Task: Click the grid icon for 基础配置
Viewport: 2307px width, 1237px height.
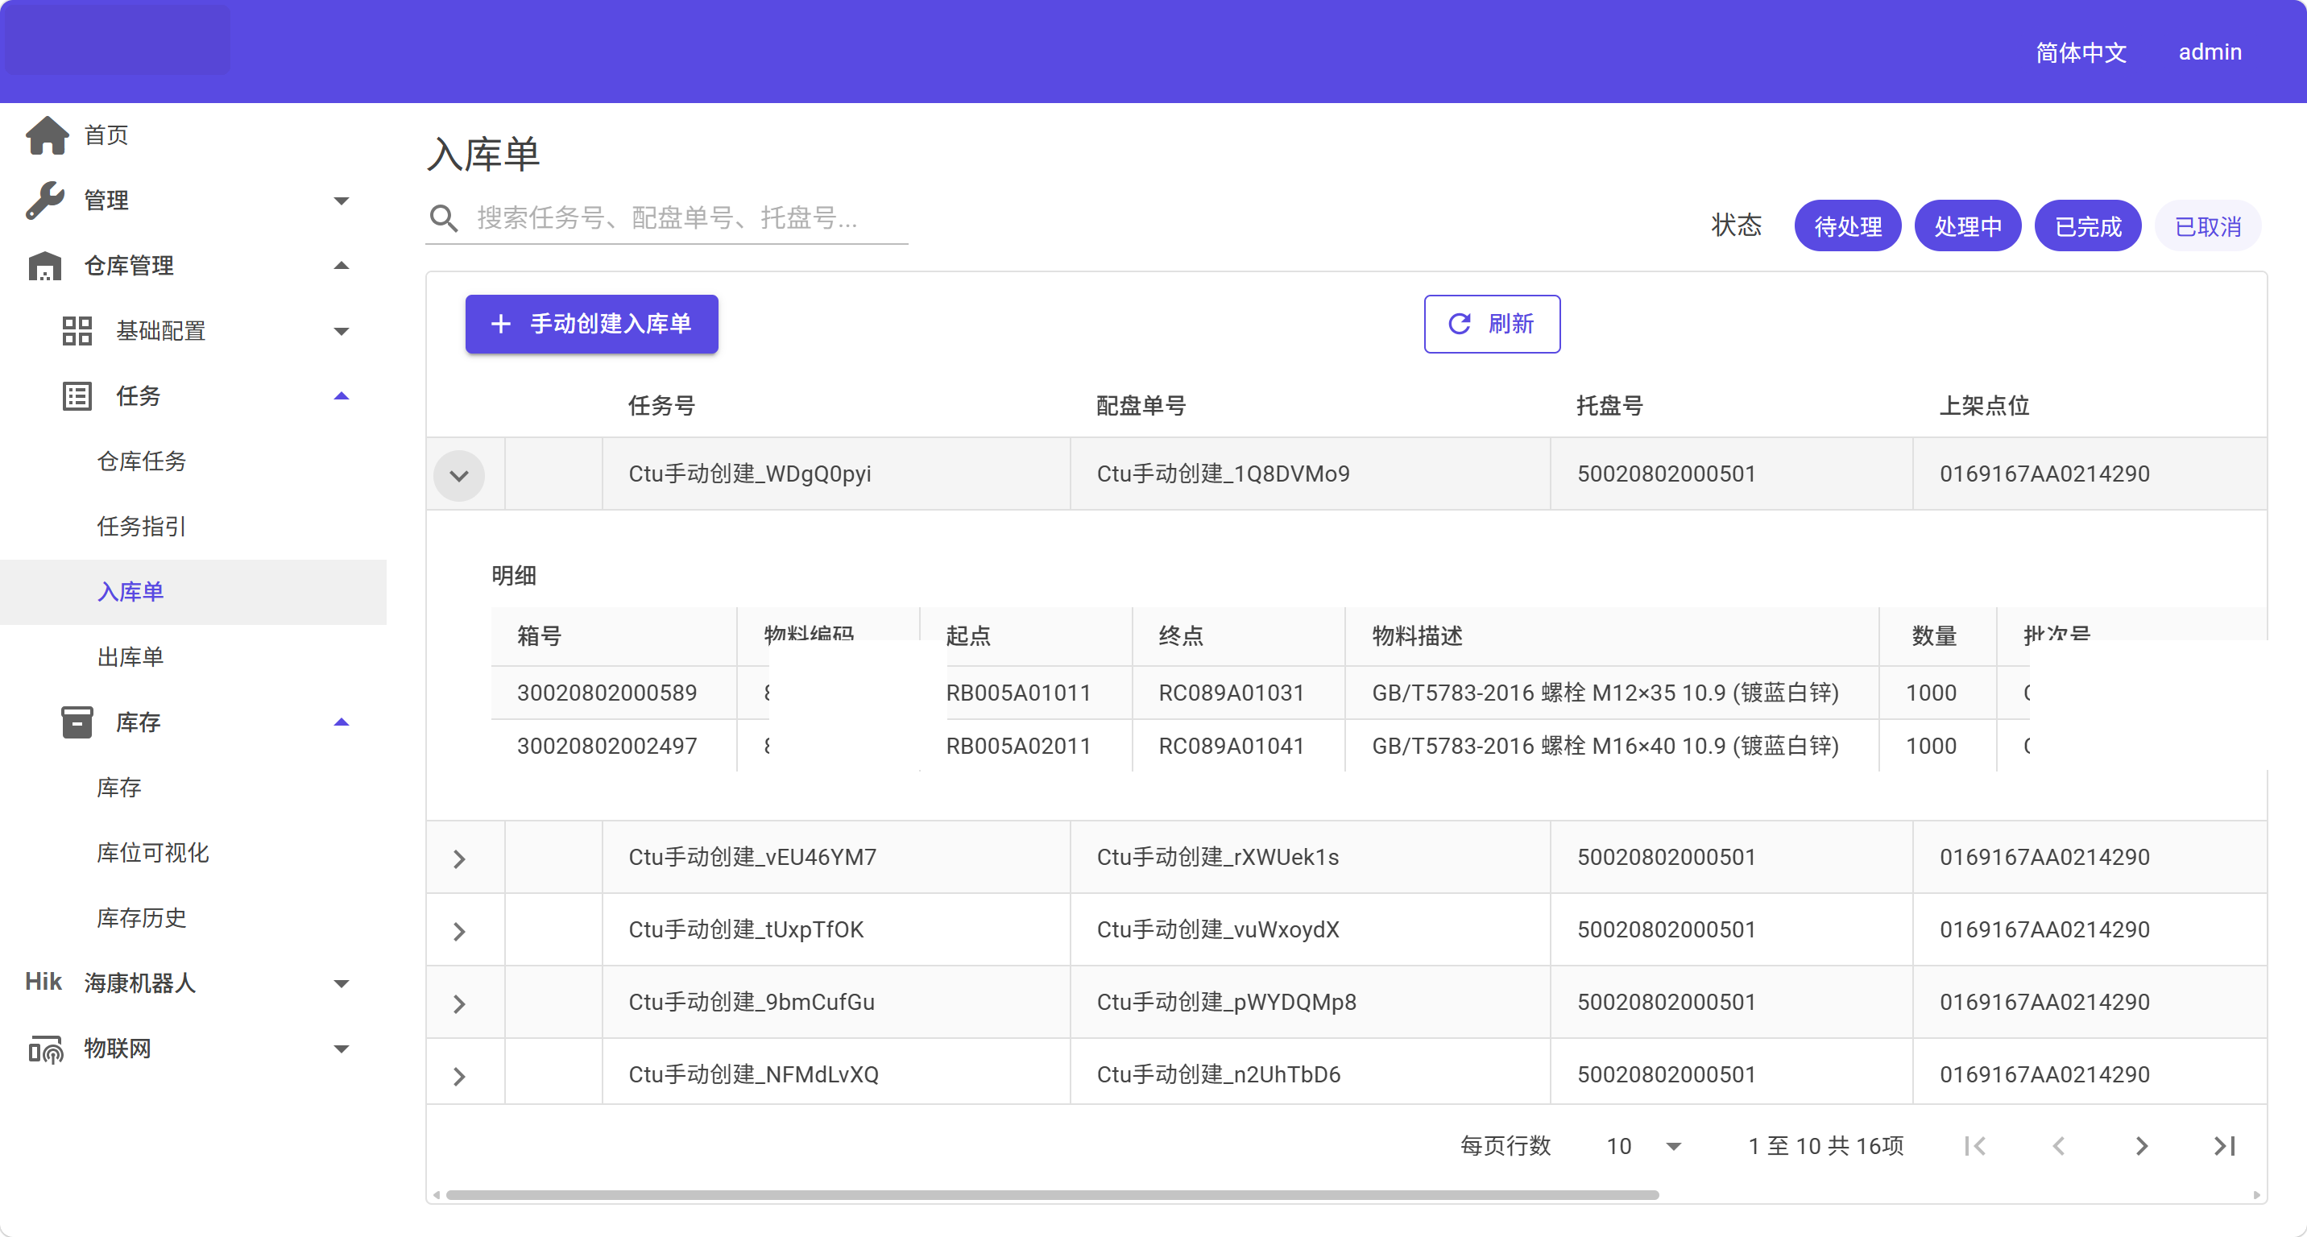Action: click(77, 331)
